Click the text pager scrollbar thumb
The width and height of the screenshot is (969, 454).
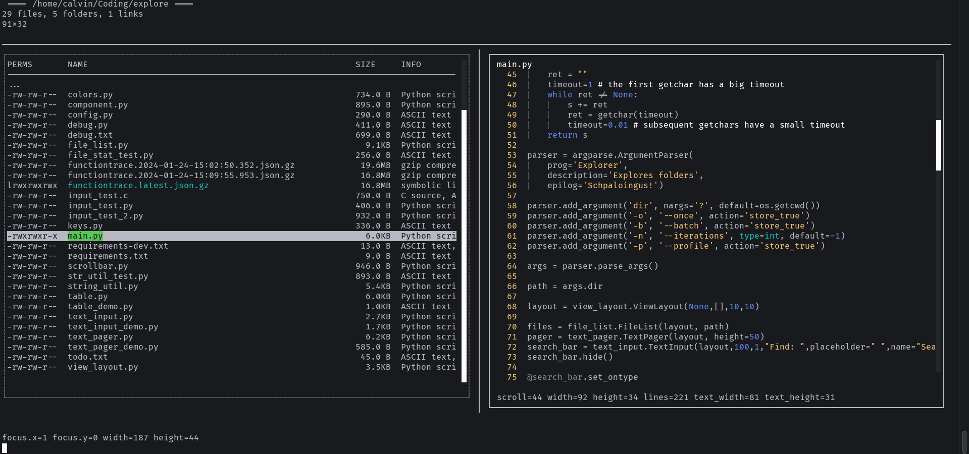939,145
